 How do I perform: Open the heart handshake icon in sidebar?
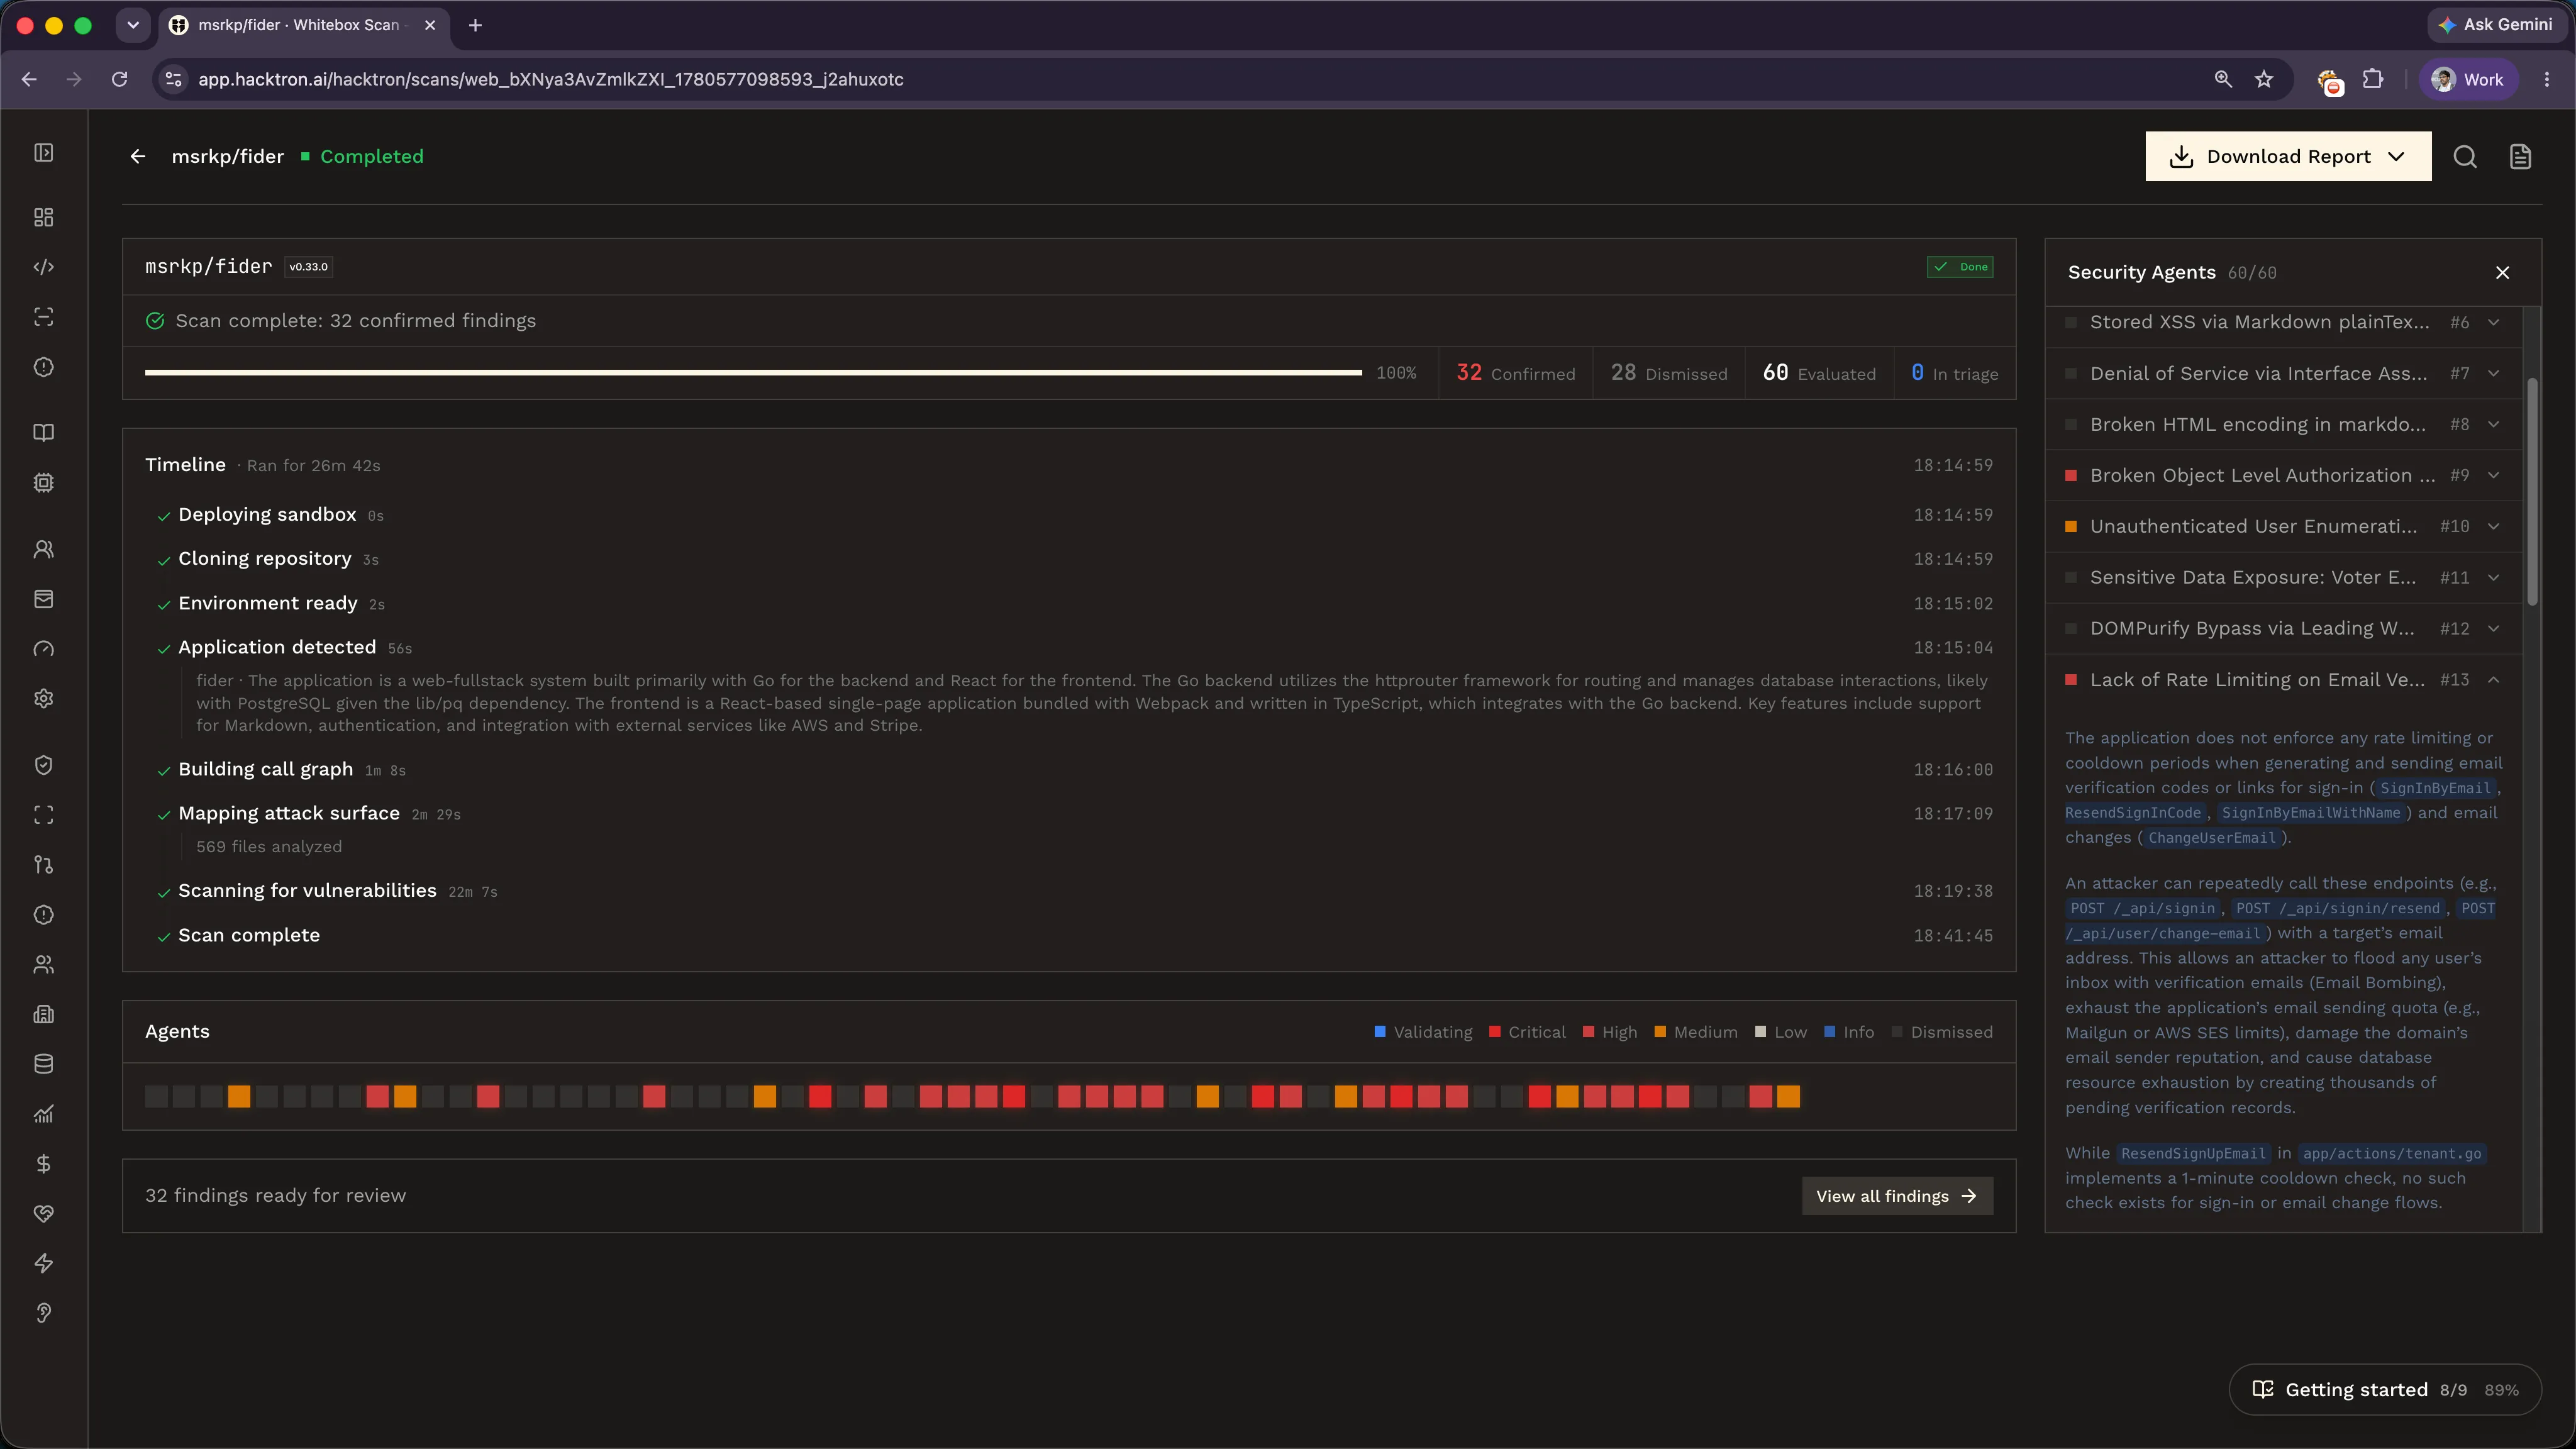[x=43, y=1214]
